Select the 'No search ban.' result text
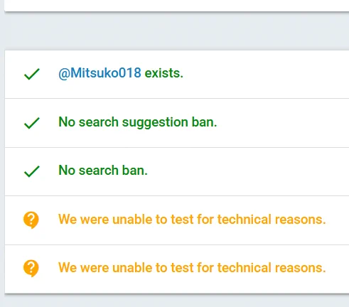349x307 pixels. 103,171
